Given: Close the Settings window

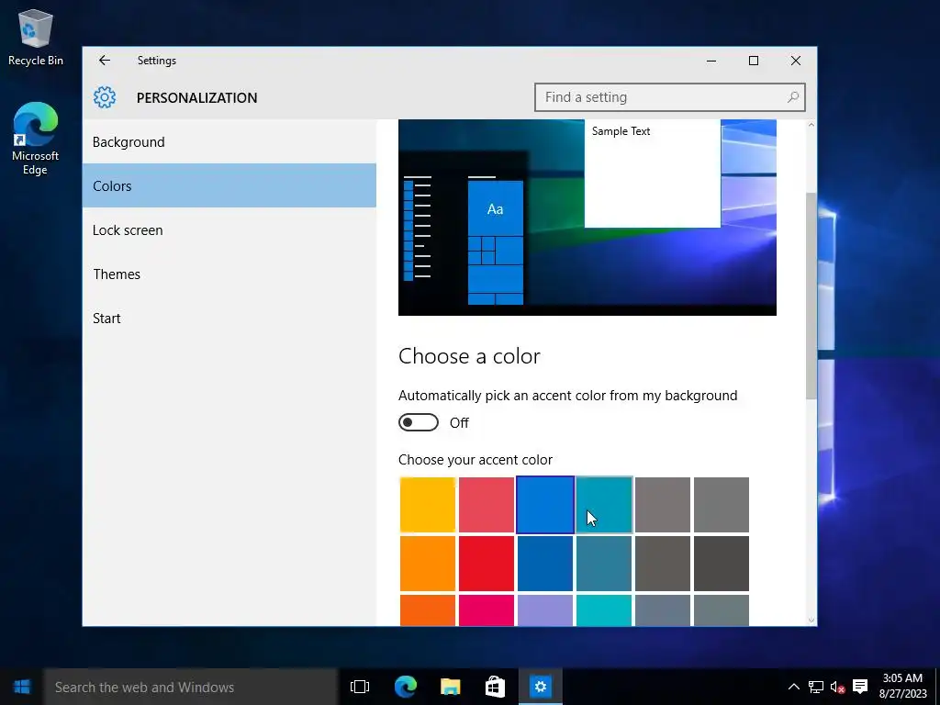Looking at the screenshot, I should pos(796,61).
